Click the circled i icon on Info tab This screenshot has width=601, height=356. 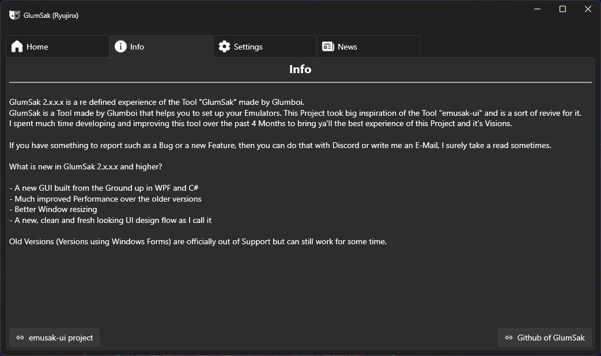[x=120, y=46]
